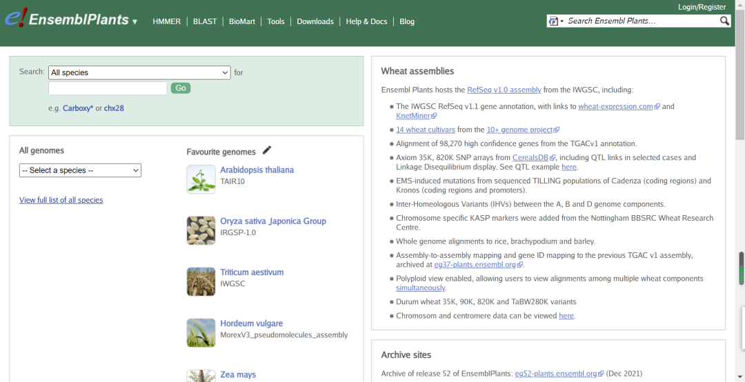The width and height of the screenshot is (745, 382).
Task: Open the Hordeum vulgare genome link
Action: point(251,323)
